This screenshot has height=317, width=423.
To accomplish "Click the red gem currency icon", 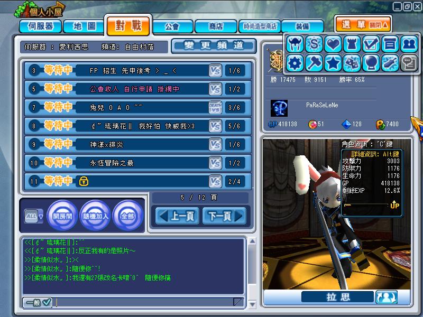I will coord(312,124).
